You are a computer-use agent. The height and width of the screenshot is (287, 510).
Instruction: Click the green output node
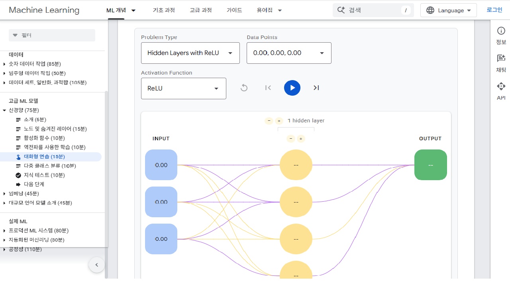click(431, 165)
